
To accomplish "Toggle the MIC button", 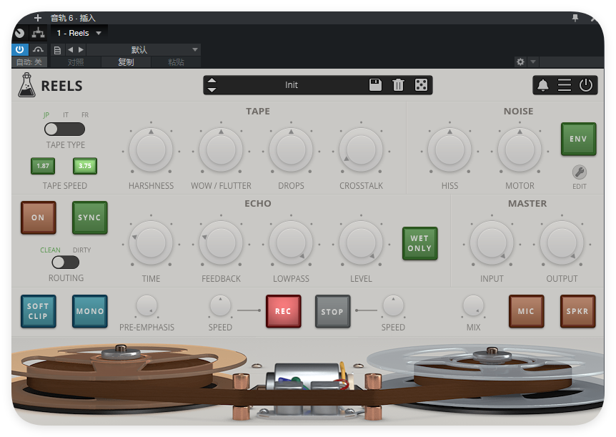I will [x=527, y=311].
